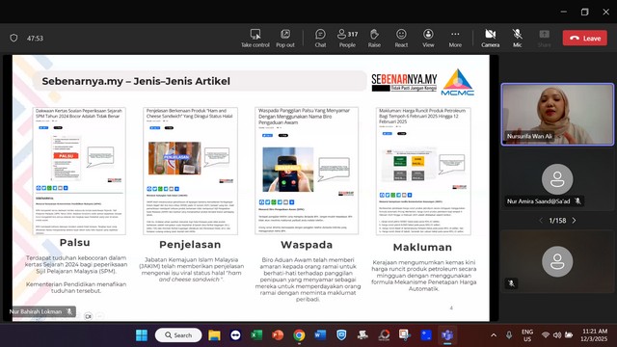The image size is (617, 347).
Task: Pop out the shared content window
Action: click(x=285, y=39)
